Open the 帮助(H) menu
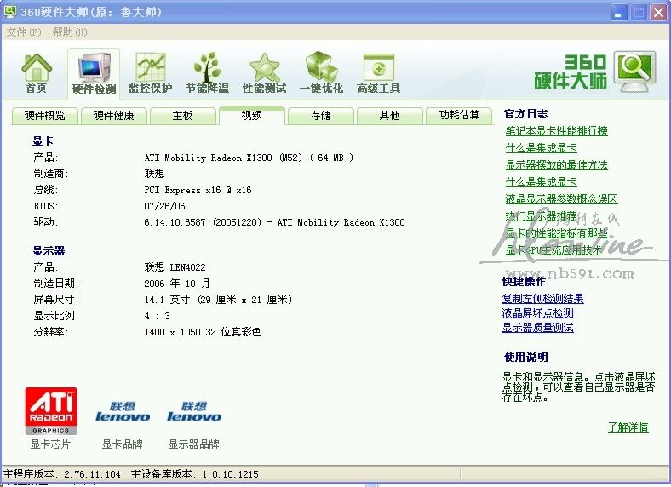The width and height of the screenshot is (671, 487). tap(70, 32)
